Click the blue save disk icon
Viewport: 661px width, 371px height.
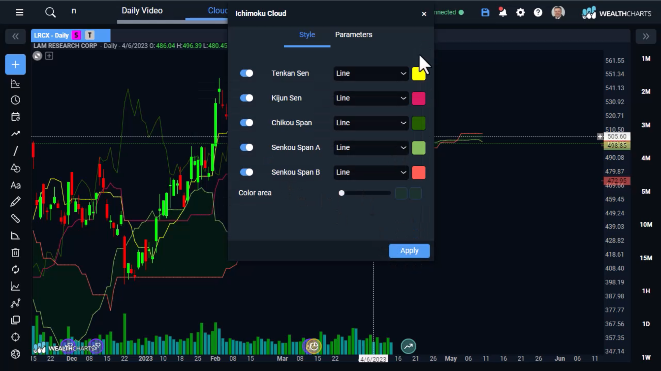485,13
